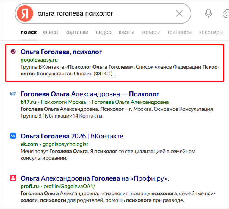Open the Профи.ру result title
Screen dimensions: 229x209
point(95,178)
